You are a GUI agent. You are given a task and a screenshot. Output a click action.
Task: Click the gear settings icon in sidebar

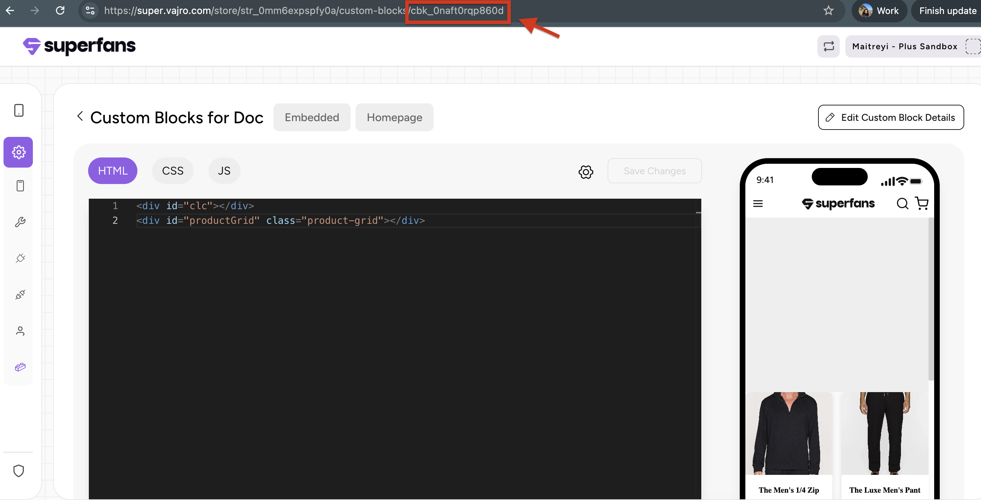coord(19,152)
